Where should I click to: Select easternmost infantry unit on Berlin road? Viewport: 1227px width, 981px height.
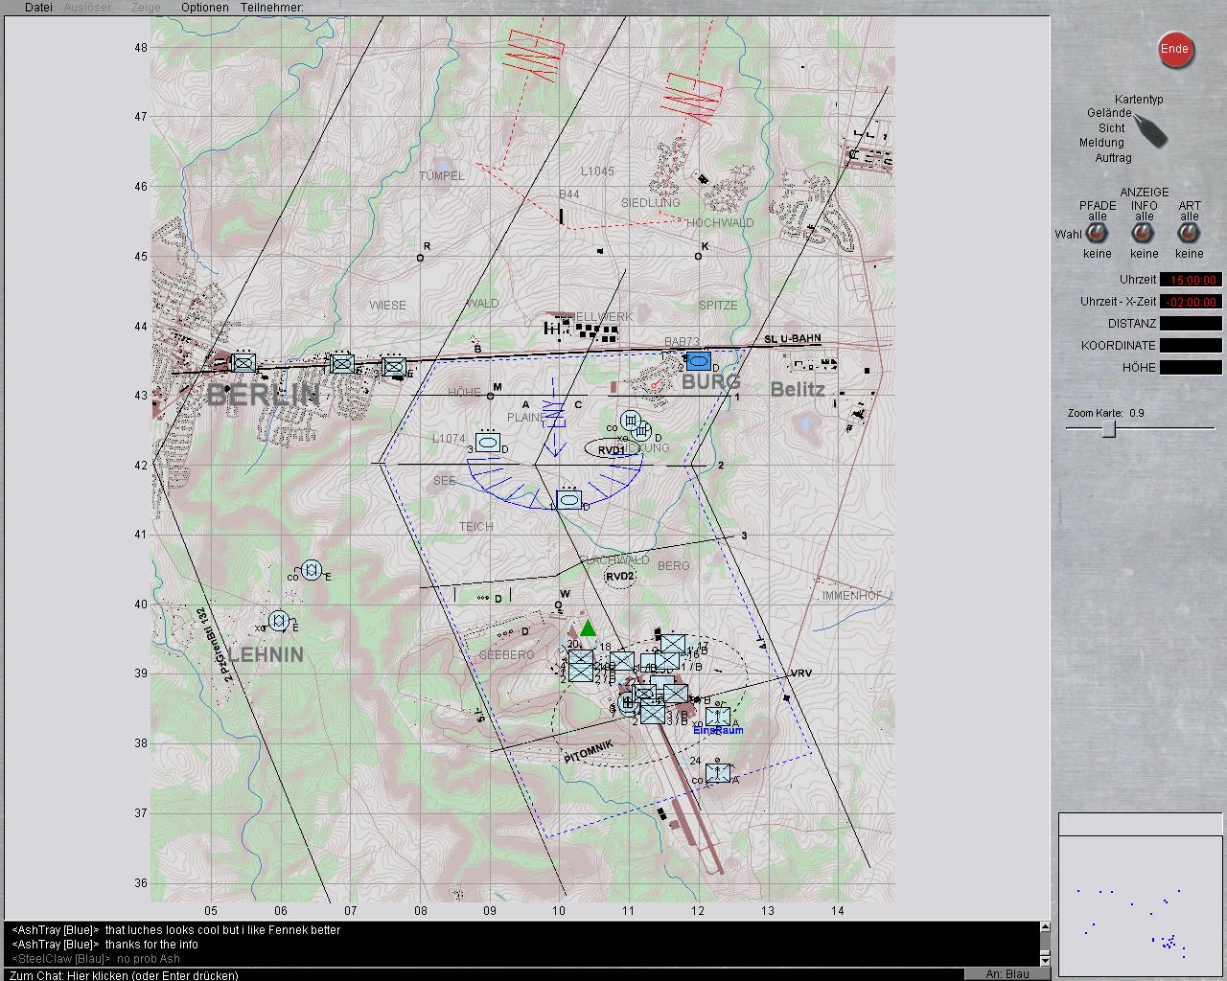pyautogui.click(x=393, y=366)
